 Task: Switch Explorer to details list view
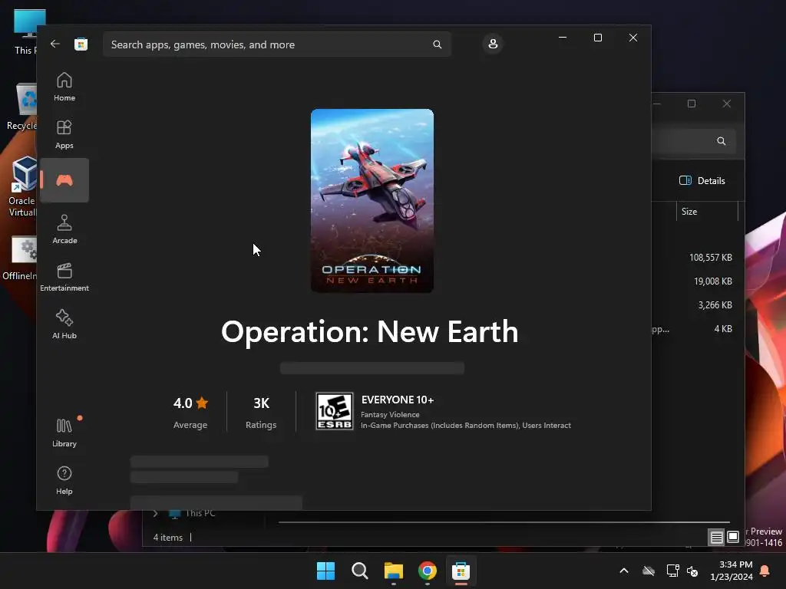[716, 538]
